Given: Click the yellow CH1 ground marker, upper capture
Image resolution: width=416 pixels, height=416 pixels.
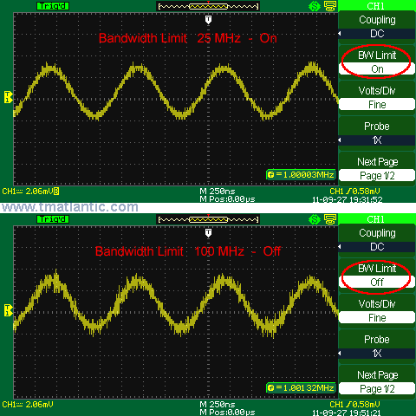Looking at the screenshot, I should [x=8, y=97].
